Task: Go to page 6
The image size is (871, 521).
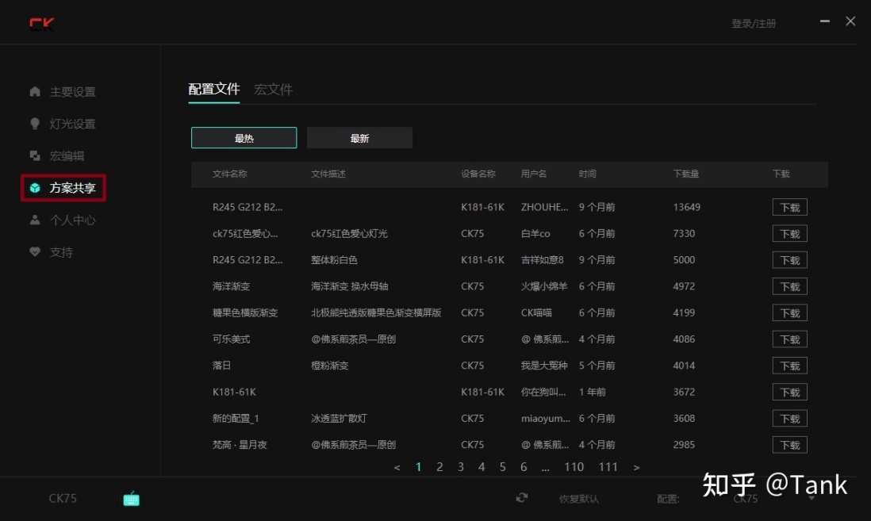Action: [x=524, y=467]
